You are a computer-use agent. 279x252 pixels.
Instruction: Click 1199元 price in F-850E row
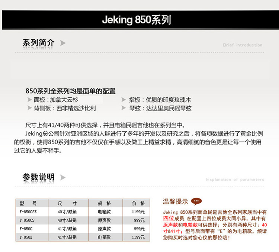click(138, 237)
